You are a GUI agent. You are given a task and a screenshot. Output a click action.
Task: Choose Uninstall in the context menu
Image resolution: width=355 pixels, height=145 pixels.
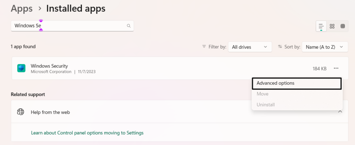click(266, 104)
